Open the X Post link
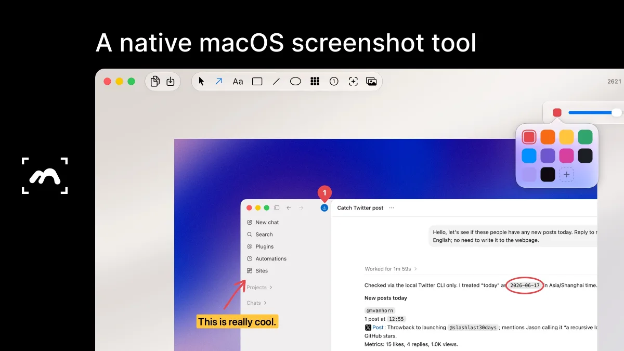624x351 pixels. pos(374,328)
